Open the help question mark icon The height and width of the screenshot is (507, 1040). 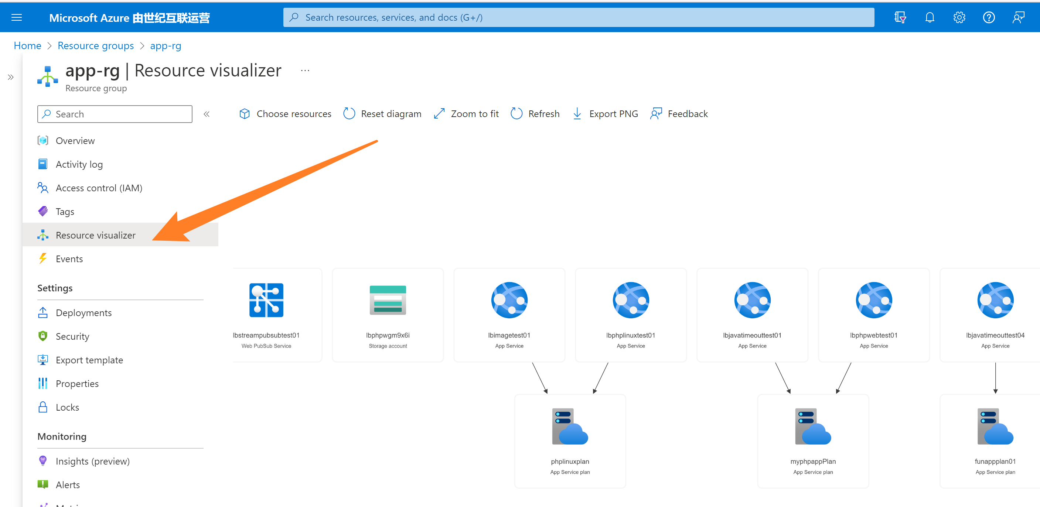coord(988,17)
